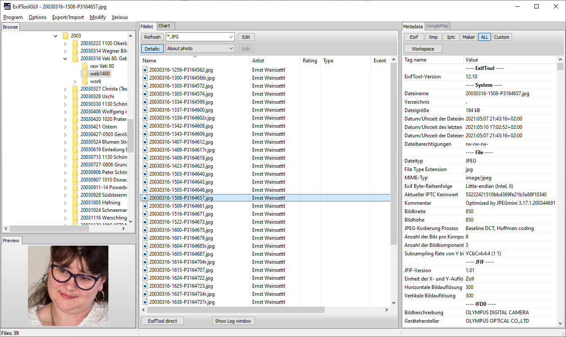Collapse the 20030316 Vati 80 folder
The height and width of the screenshot is (337, 566).
click(65, 59)
